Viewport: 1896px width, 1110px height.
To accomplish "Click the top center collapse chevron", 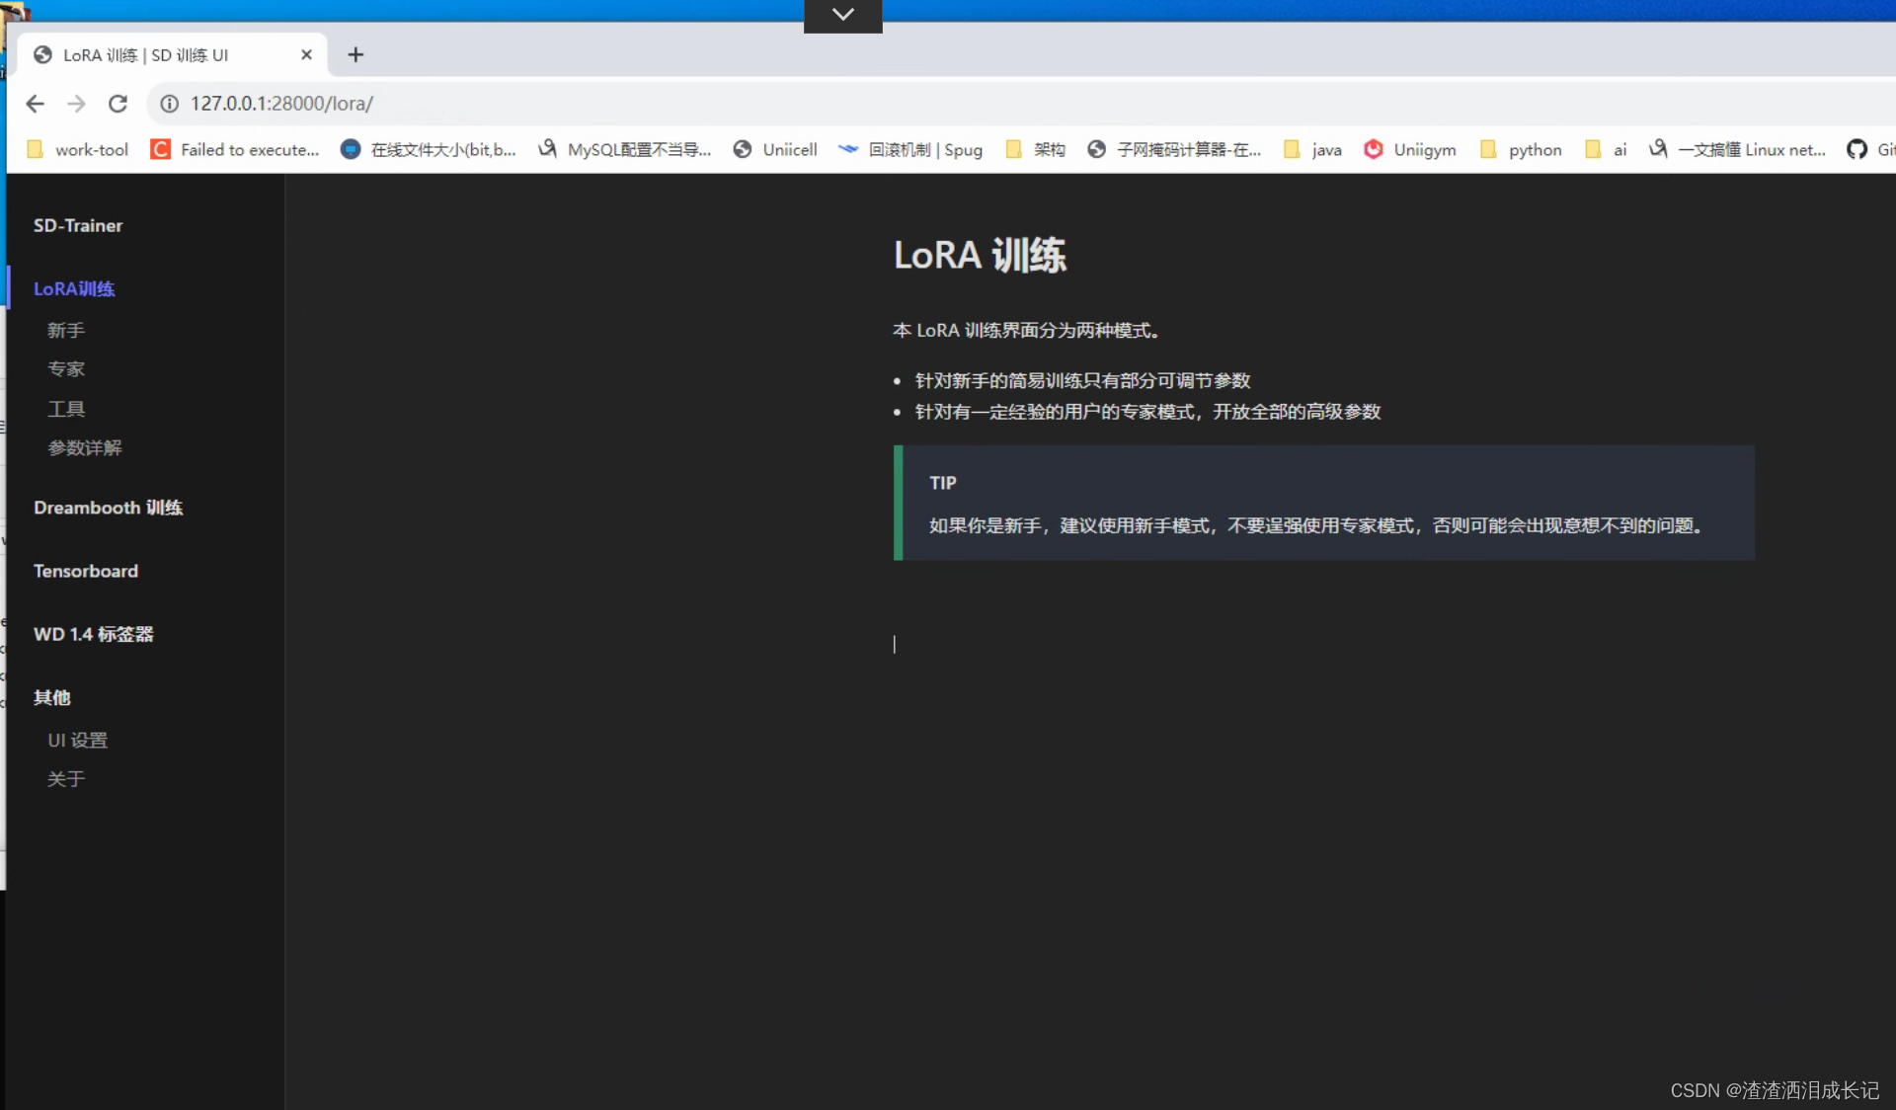I will 842,15.
